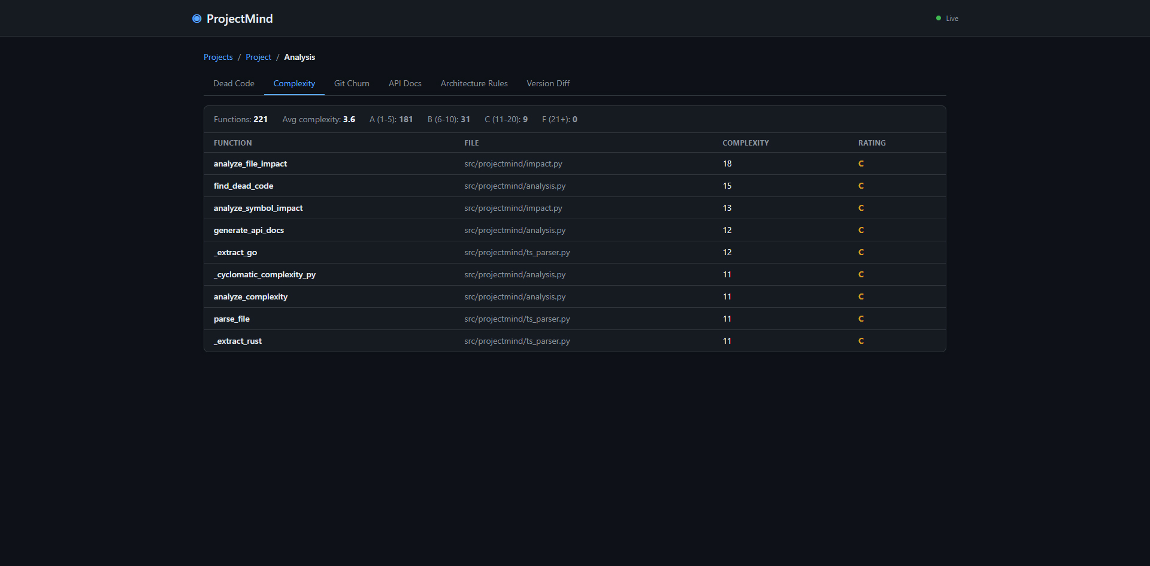Open the Git Churn tab
Screen dimensions: 1150x566
[x=352, y=84]
